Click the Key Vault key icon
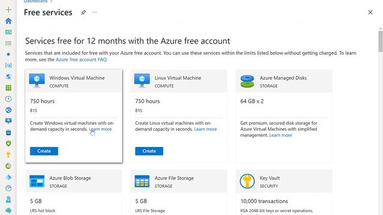 pos(247,181)
